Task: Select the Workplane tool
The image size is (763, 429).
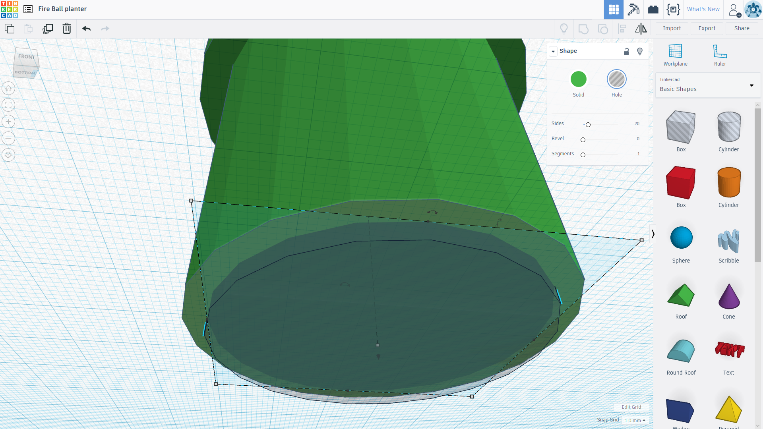Action: pyautogui.click(x=675, y=55)
